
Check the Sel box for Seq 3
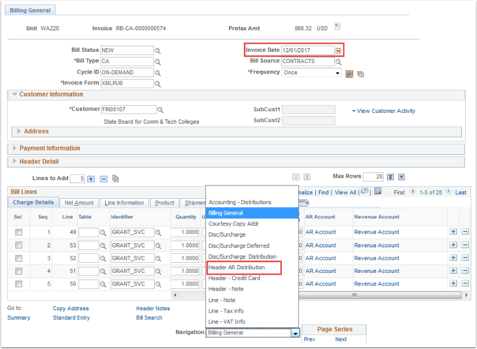pos(19,258)
